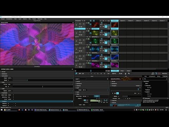Open the layer Blend Mode dropdown

(86, 96)
